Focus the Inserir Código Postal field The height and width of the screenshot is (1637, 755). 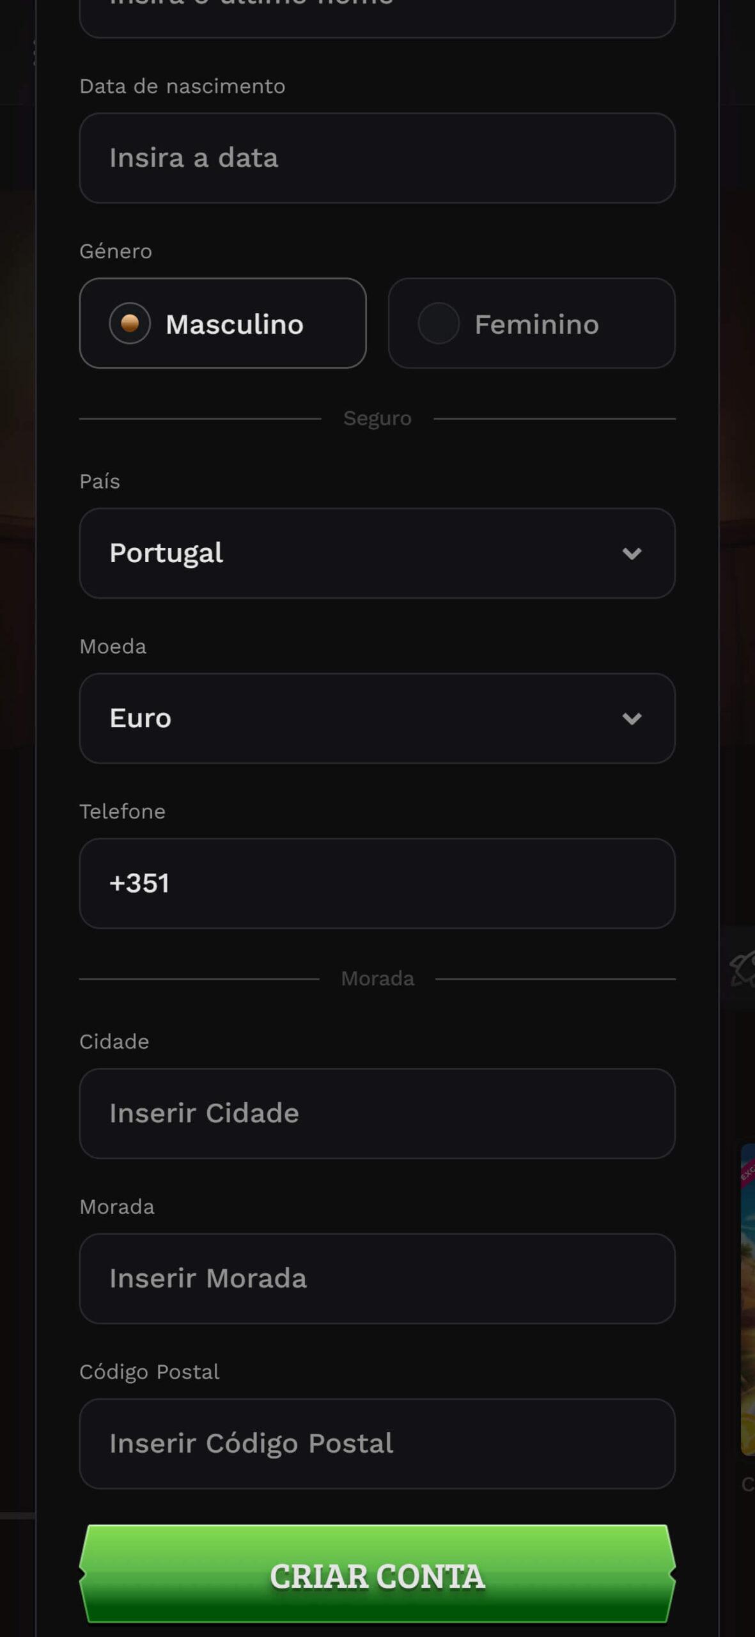[377, 1443]
